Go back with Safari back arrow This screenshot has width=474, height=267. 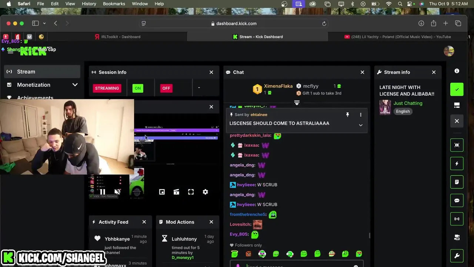click(x=56, y=23)
